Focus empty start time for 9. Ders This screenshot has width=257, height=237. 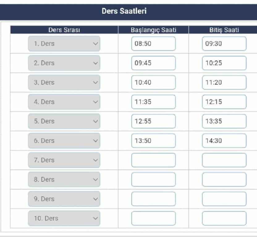[153, 199]
